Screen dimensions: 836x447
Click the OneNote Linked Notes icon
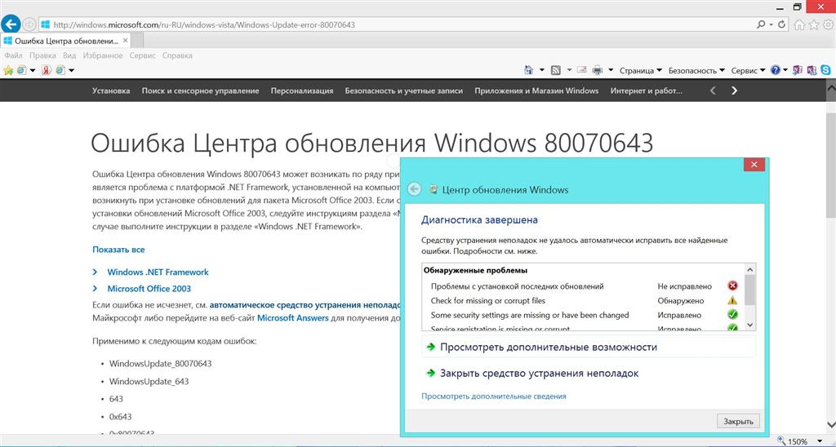pos(812,70)
